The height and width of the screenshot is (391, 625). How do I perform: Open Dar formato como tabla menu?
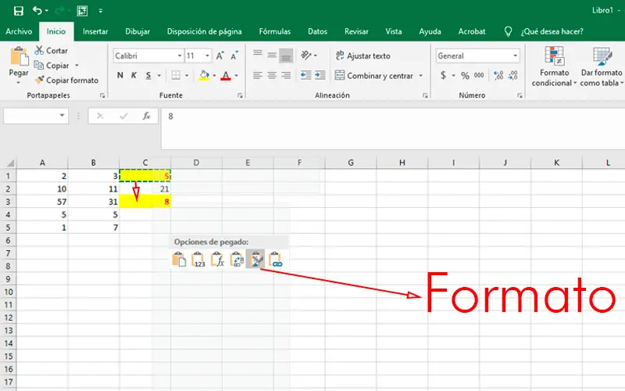[x=602, y=66]
